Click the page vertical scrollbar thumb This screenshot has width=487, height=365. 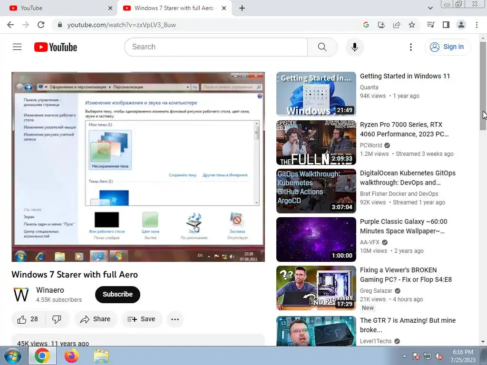(x=483, y=86)
